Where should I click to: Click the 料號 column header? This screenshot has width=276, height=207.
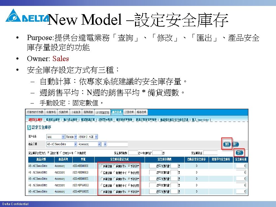(x=83, y=159)
